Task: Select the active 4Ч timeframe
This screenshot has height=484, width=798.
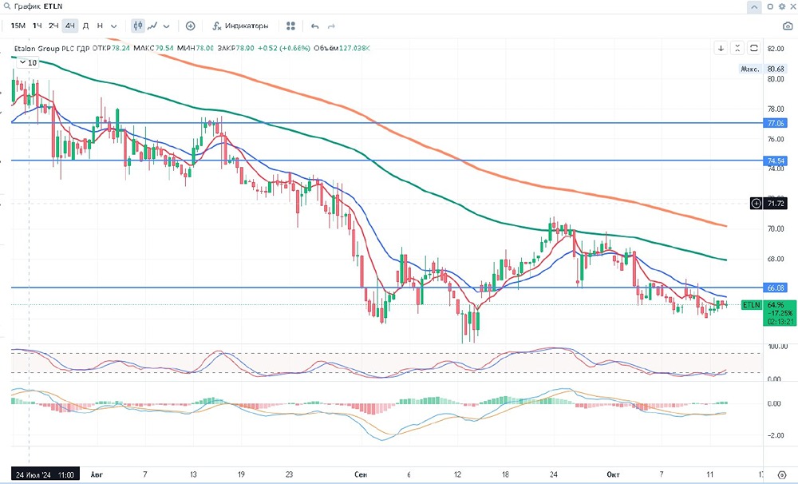Action: coord(69,26)
